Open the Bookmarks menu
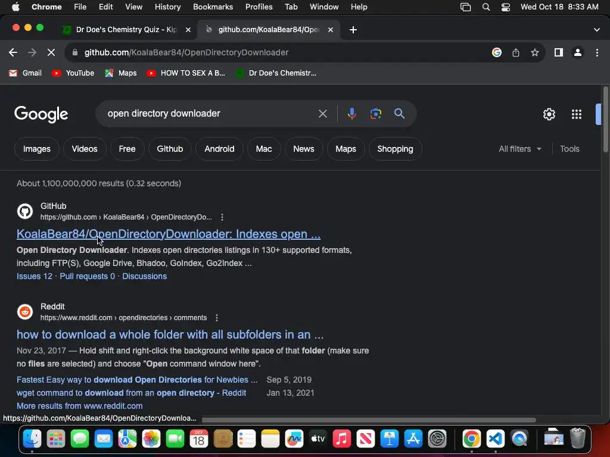Screen dimensions: 610x457 click(213, 7)
